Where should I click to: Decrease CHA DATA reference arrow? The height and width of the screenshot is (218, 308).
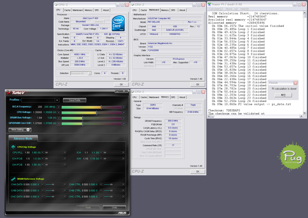pyautogui.click(x=43, y=184)
